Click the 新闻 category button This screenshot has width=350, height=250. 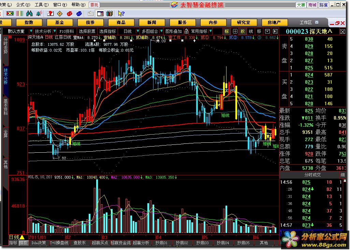[x=152, y=22]
